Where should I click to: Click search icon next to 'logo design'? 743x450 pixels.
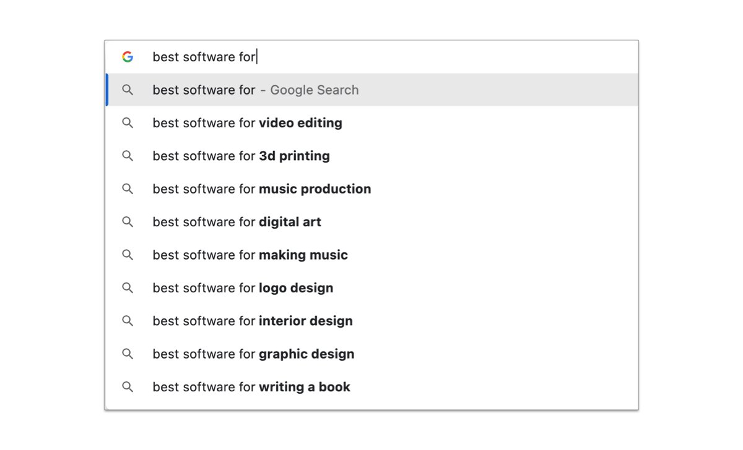(128, 288)
